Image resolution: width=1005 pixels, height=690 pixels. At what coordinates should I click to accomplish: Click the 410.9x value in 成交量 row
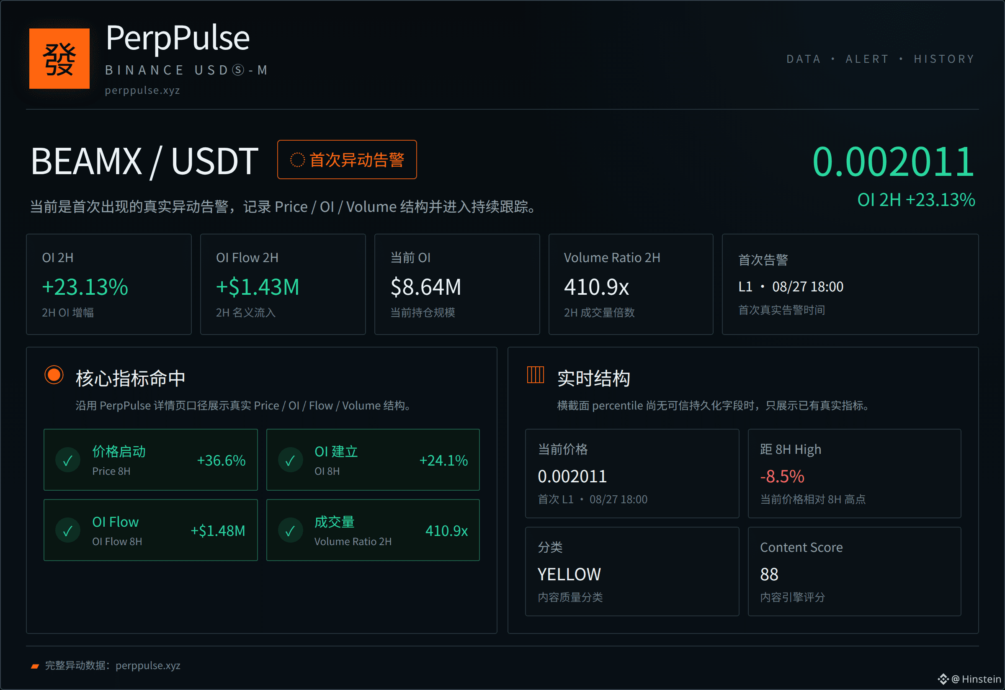click(447, 530)
